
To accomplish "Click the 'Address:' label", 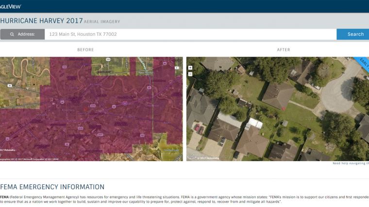I will 26,34.
